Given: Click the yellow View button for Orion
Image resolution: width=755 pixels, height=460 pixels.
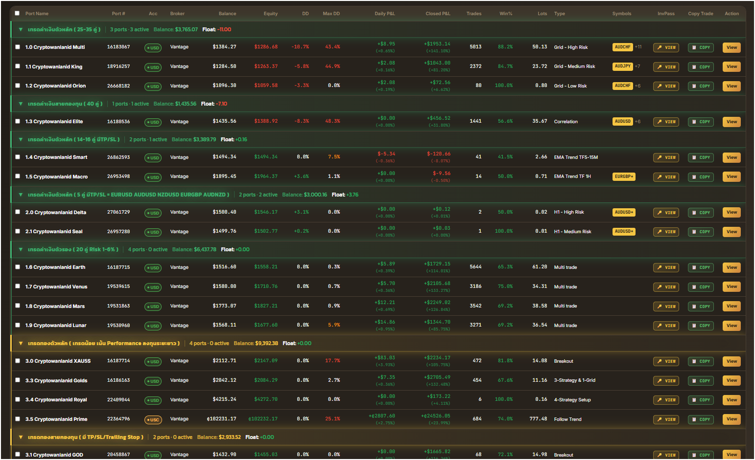Looking at the screenshot, I should point(731,86).
